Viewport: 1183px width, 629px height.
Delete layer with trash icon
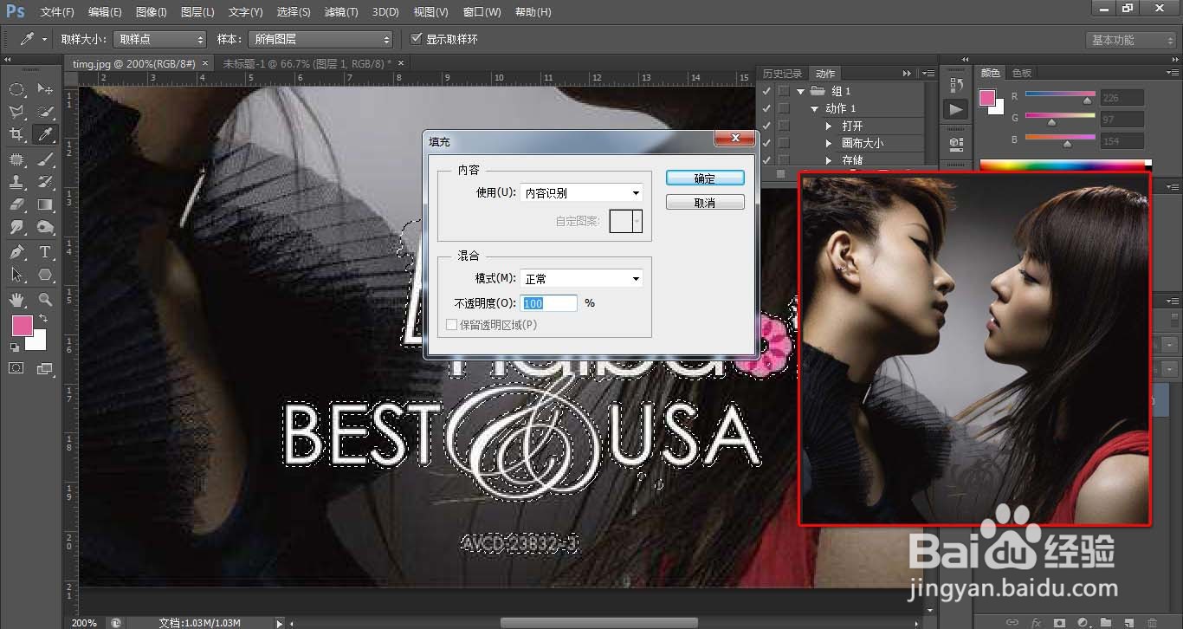pos(1152,622)
